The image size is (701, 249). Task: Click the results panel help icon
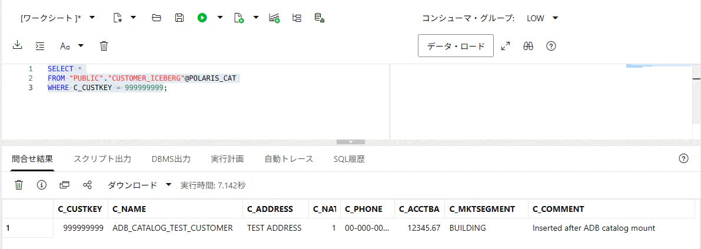[683, 158]
